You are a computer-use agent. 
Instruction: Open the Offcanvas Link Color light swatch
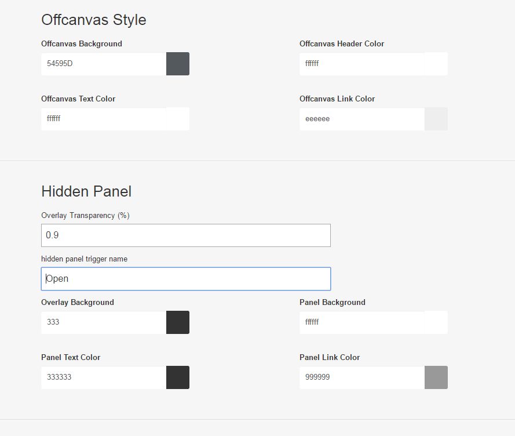(x=436, y=119)
